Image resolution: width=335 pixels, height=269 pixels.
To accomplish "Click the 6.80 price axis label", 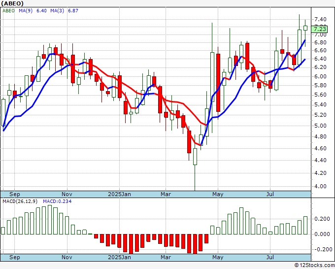I will point(320,42).
